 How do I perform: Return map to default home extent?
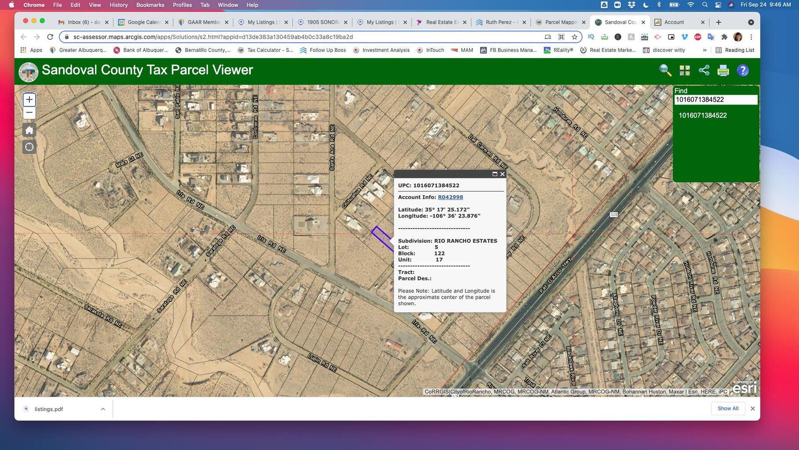[29, 130]
